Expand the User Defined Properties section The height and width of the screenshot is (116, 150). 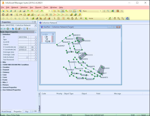[1, 90]
